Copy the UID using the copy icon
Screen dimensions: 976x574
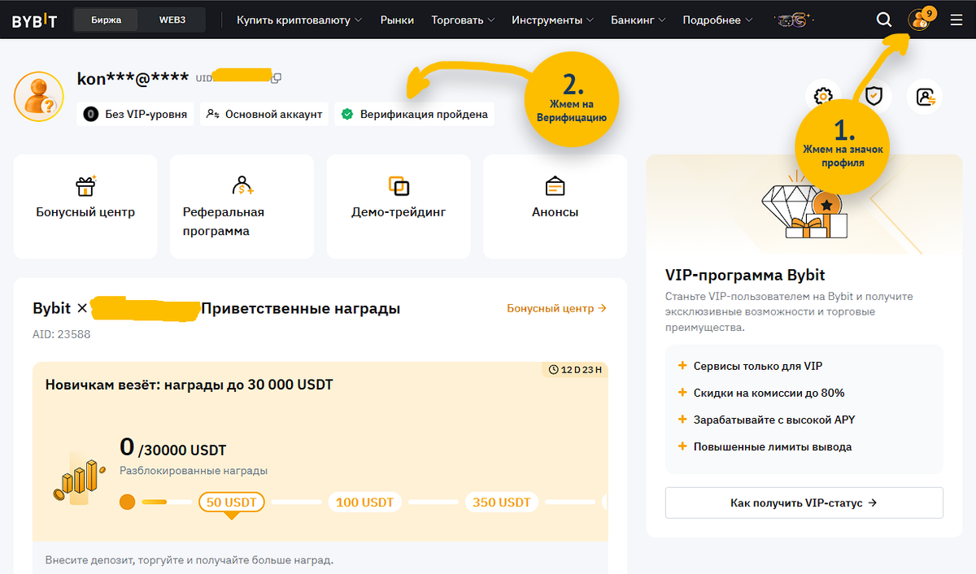(275, 76)
